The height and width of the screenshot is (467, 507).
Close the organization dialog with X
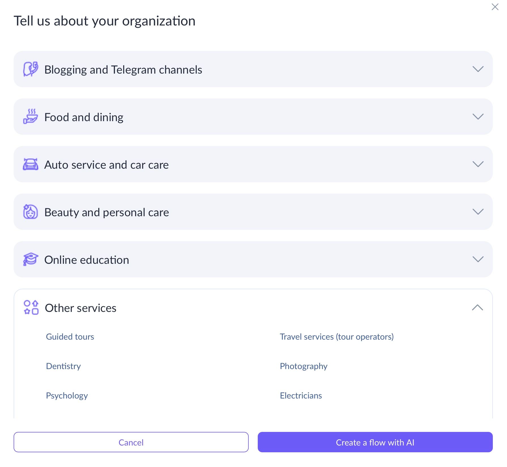tap(495, 7)
